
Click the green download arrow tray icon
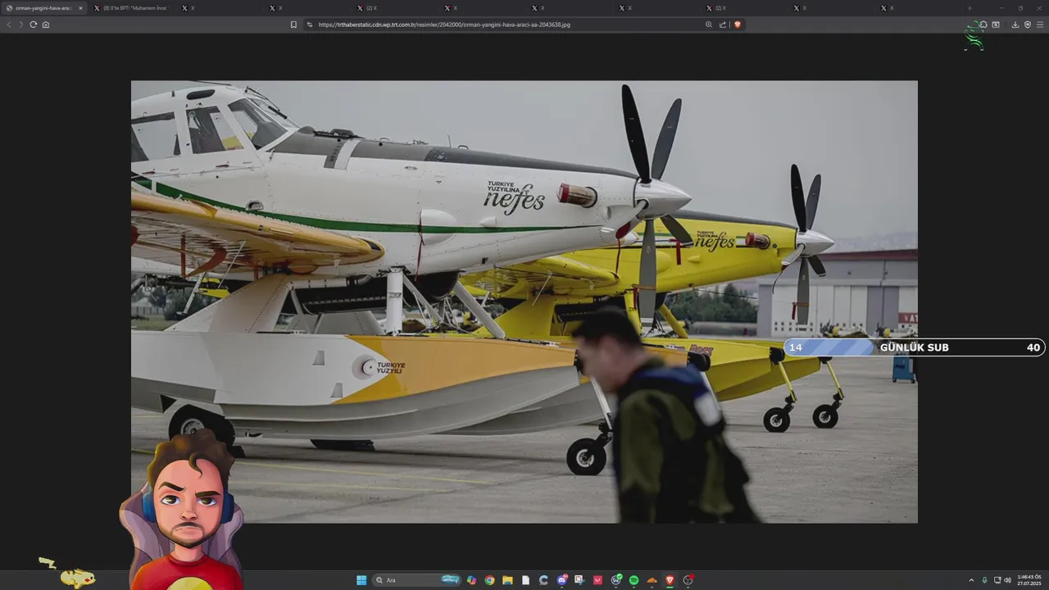[984, 580]
